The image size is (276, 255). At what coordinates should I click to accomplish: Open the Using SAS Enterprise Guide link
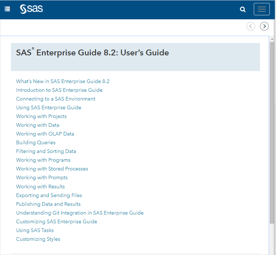[48, 107]
